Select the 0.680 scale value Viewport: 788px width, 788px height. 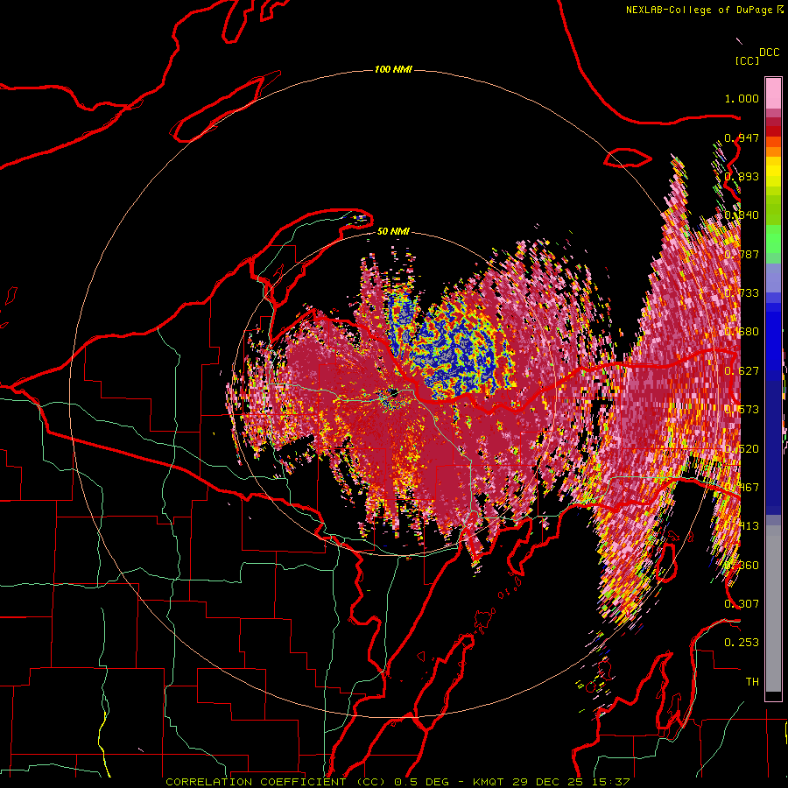tap(742, 332)
